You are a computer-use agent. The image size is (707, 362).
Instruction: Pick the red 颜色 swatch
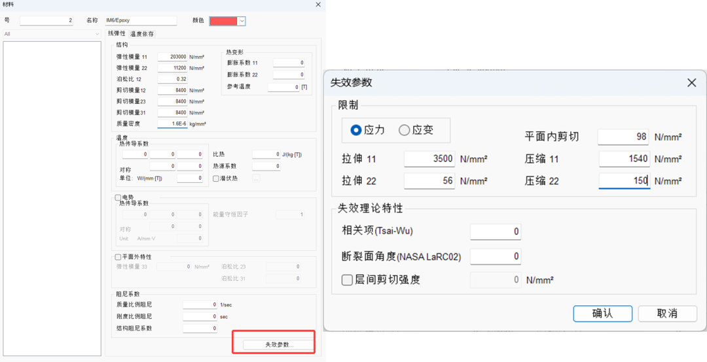coord(223,21)
